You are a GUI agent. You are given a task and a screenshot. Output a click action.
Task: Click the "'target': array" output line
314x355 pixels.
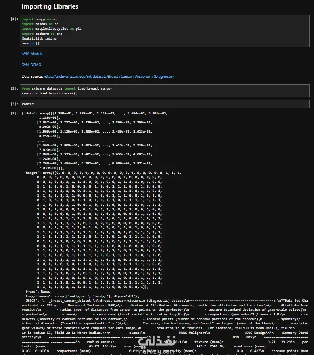point(102,173)
